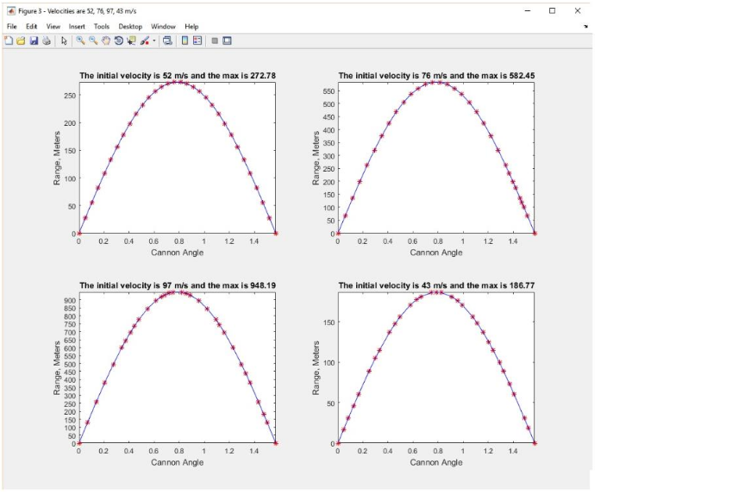Print the figure with the printer icon
This screenshot has width=732, height=494.
(x=47, y=41)
